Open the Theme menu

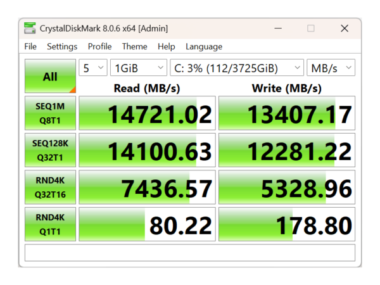pos(134,46)
